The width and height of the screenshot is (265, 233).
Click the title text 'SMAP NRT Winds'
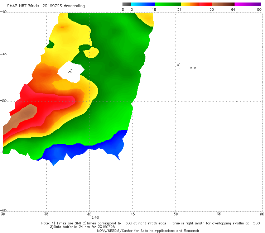pos(23,6)
